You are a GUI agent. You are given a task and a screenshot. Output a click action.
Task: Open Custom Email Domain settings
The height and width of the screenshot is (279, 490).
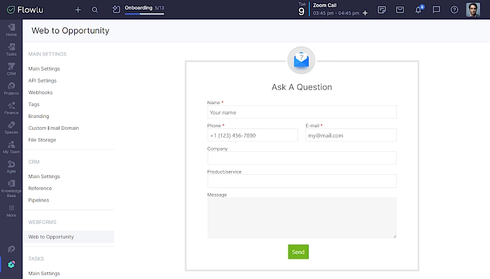pos(53,128)
